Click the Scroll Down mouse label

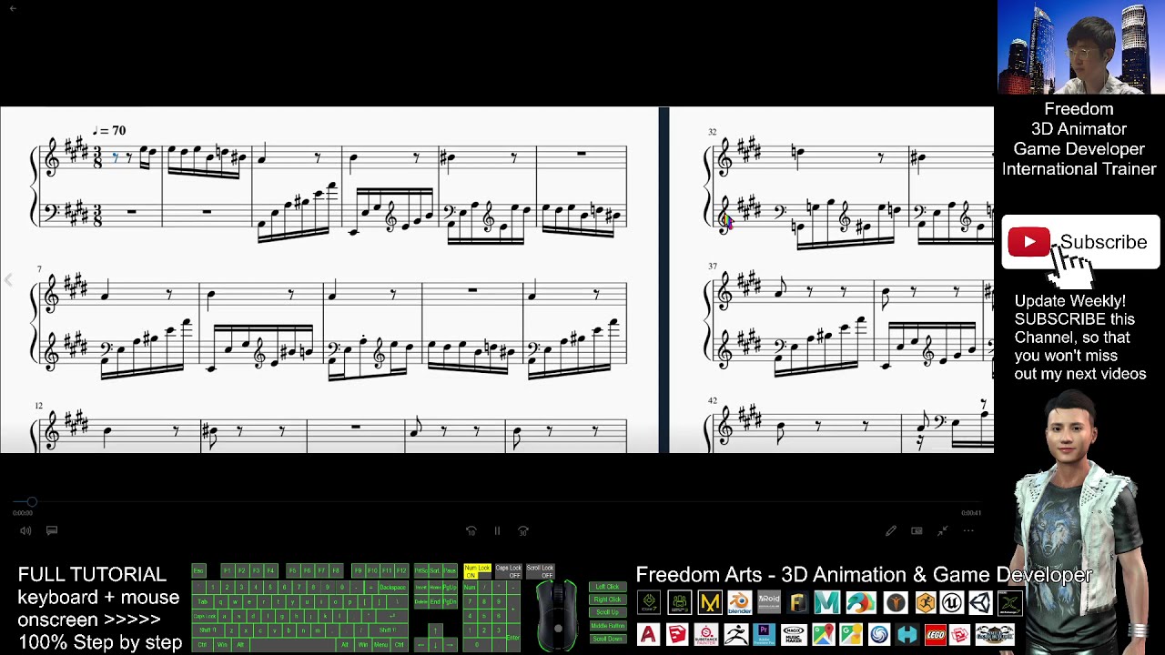coord(607,639)
